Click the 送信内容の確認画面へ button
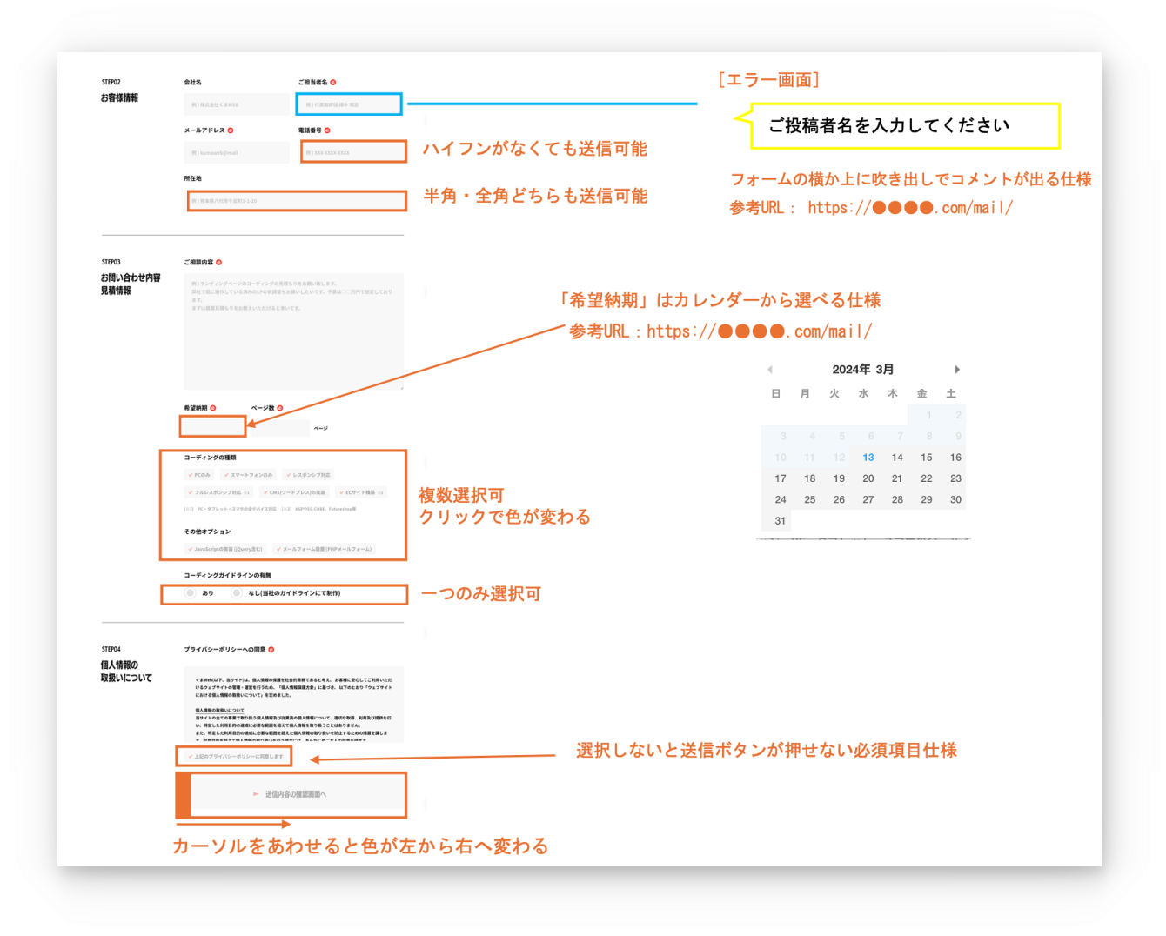Viewport: 1166px width, 936px height. [296, 794]
